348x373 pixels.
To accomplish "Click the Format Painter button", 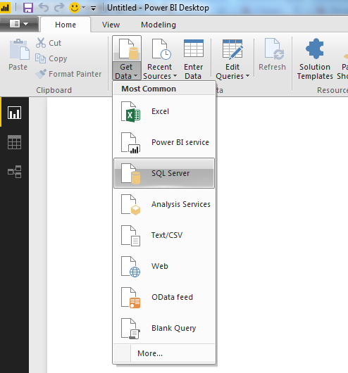I will pyautogui.click(x=68, y=74).
